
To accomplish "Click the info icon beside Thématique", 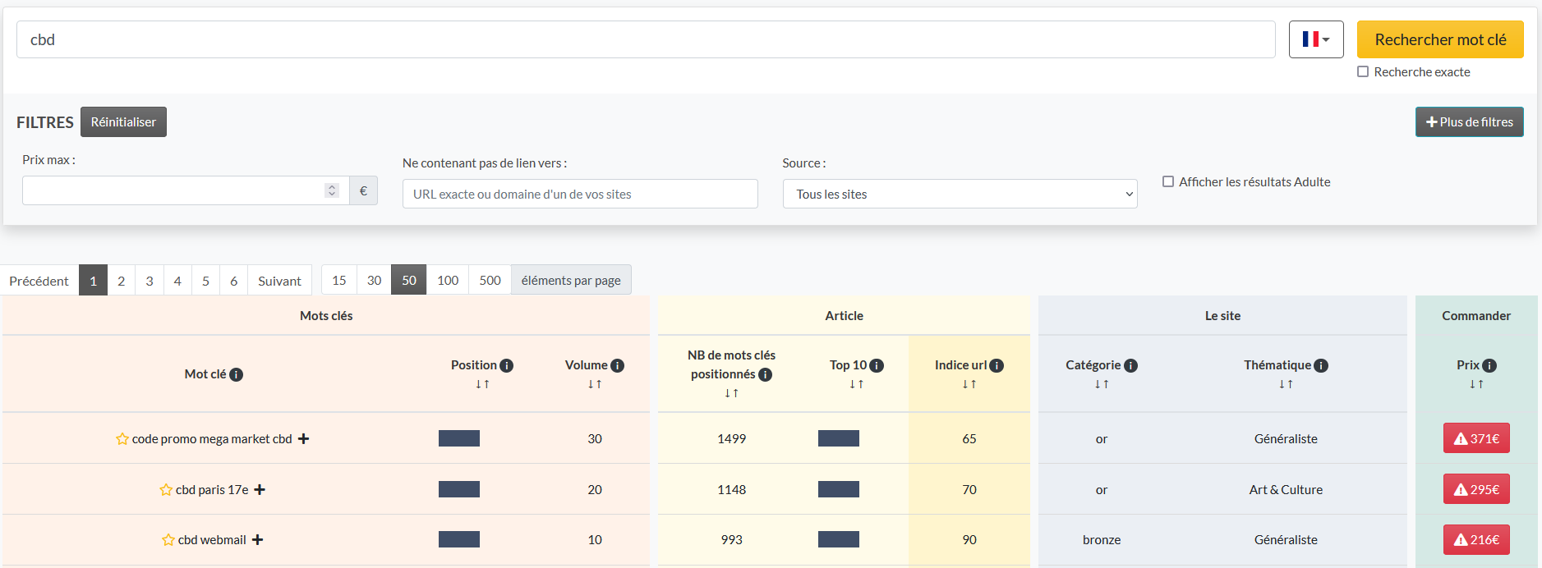I will click(x=1321, y=365).
